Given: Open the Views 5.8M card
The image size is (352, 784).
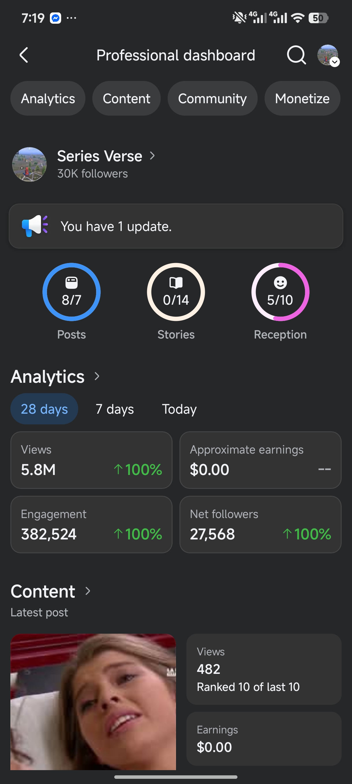Looking at the screenshot, I should (x=91, y=460).
